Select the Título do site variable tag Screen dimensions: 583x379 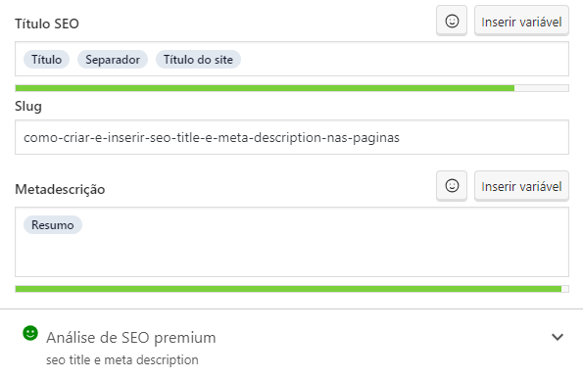click(x=198, y=60)
